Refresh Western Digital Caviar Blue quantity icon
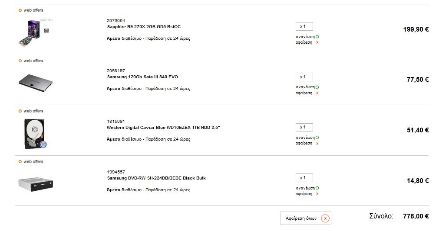Image resolution: width=439 pixels, height=231 pixels. (x=317, y=138)
